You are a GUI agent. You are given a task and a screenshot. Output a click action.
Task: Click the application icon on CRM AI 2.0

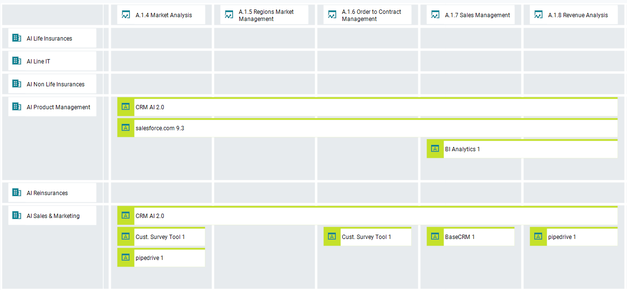[x=125, y=107]
